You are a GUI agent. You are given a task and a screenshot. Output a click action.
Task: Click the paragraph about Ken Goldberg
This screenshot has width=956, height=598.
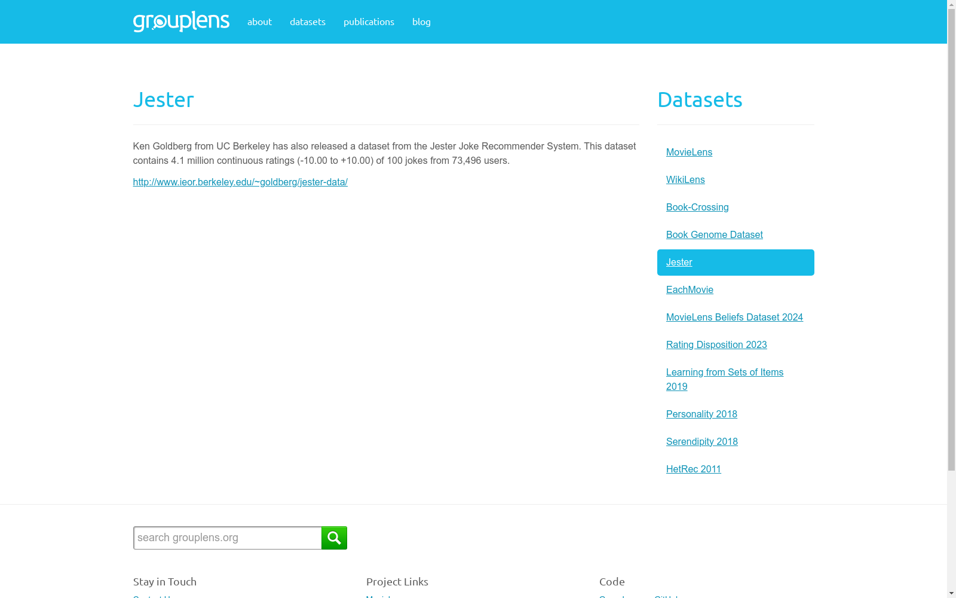[385, 153]
